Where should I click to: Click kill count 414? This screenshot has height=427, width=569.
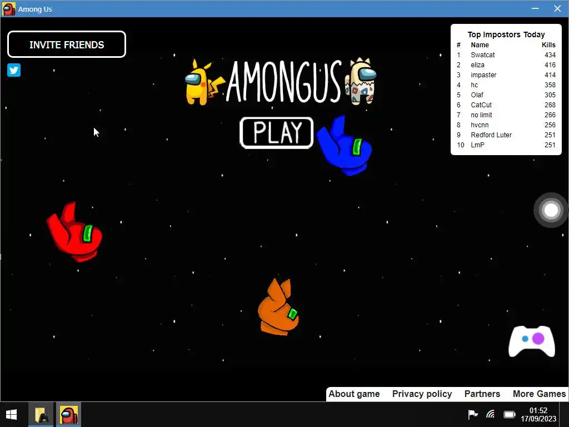pos(550,75)
